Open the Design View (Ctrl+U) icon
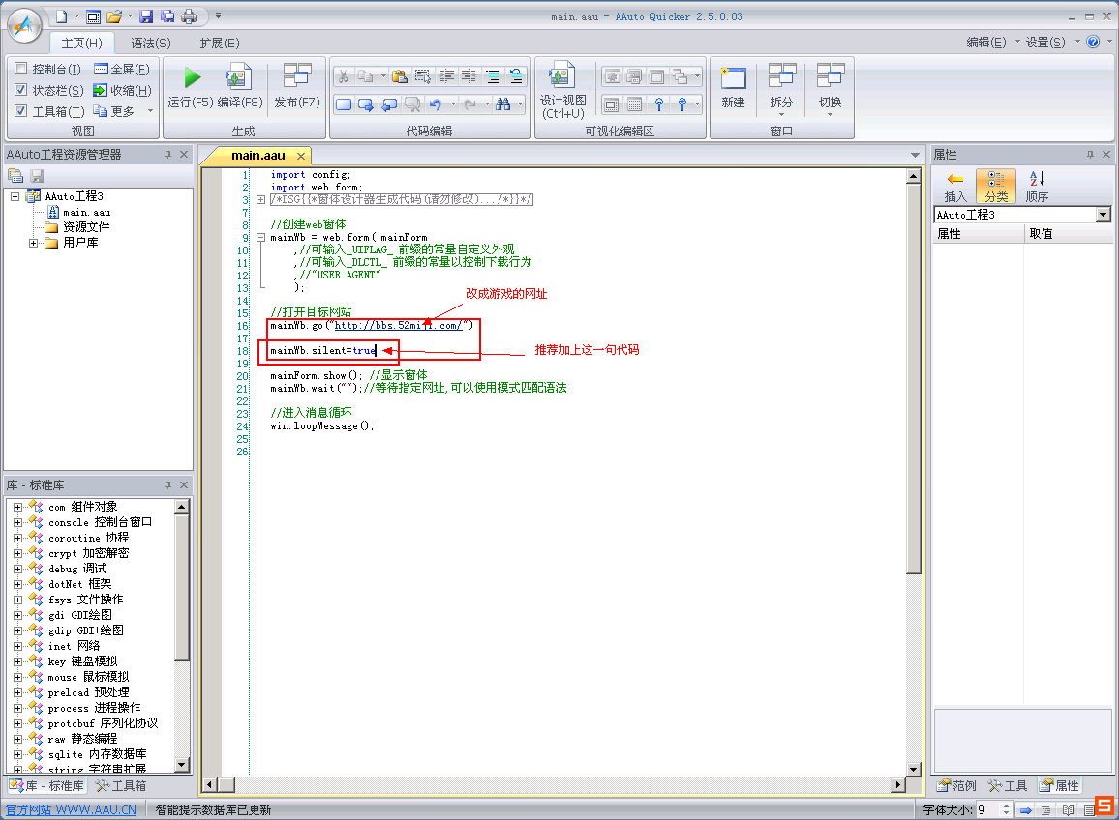 click(x=562, y=78)
